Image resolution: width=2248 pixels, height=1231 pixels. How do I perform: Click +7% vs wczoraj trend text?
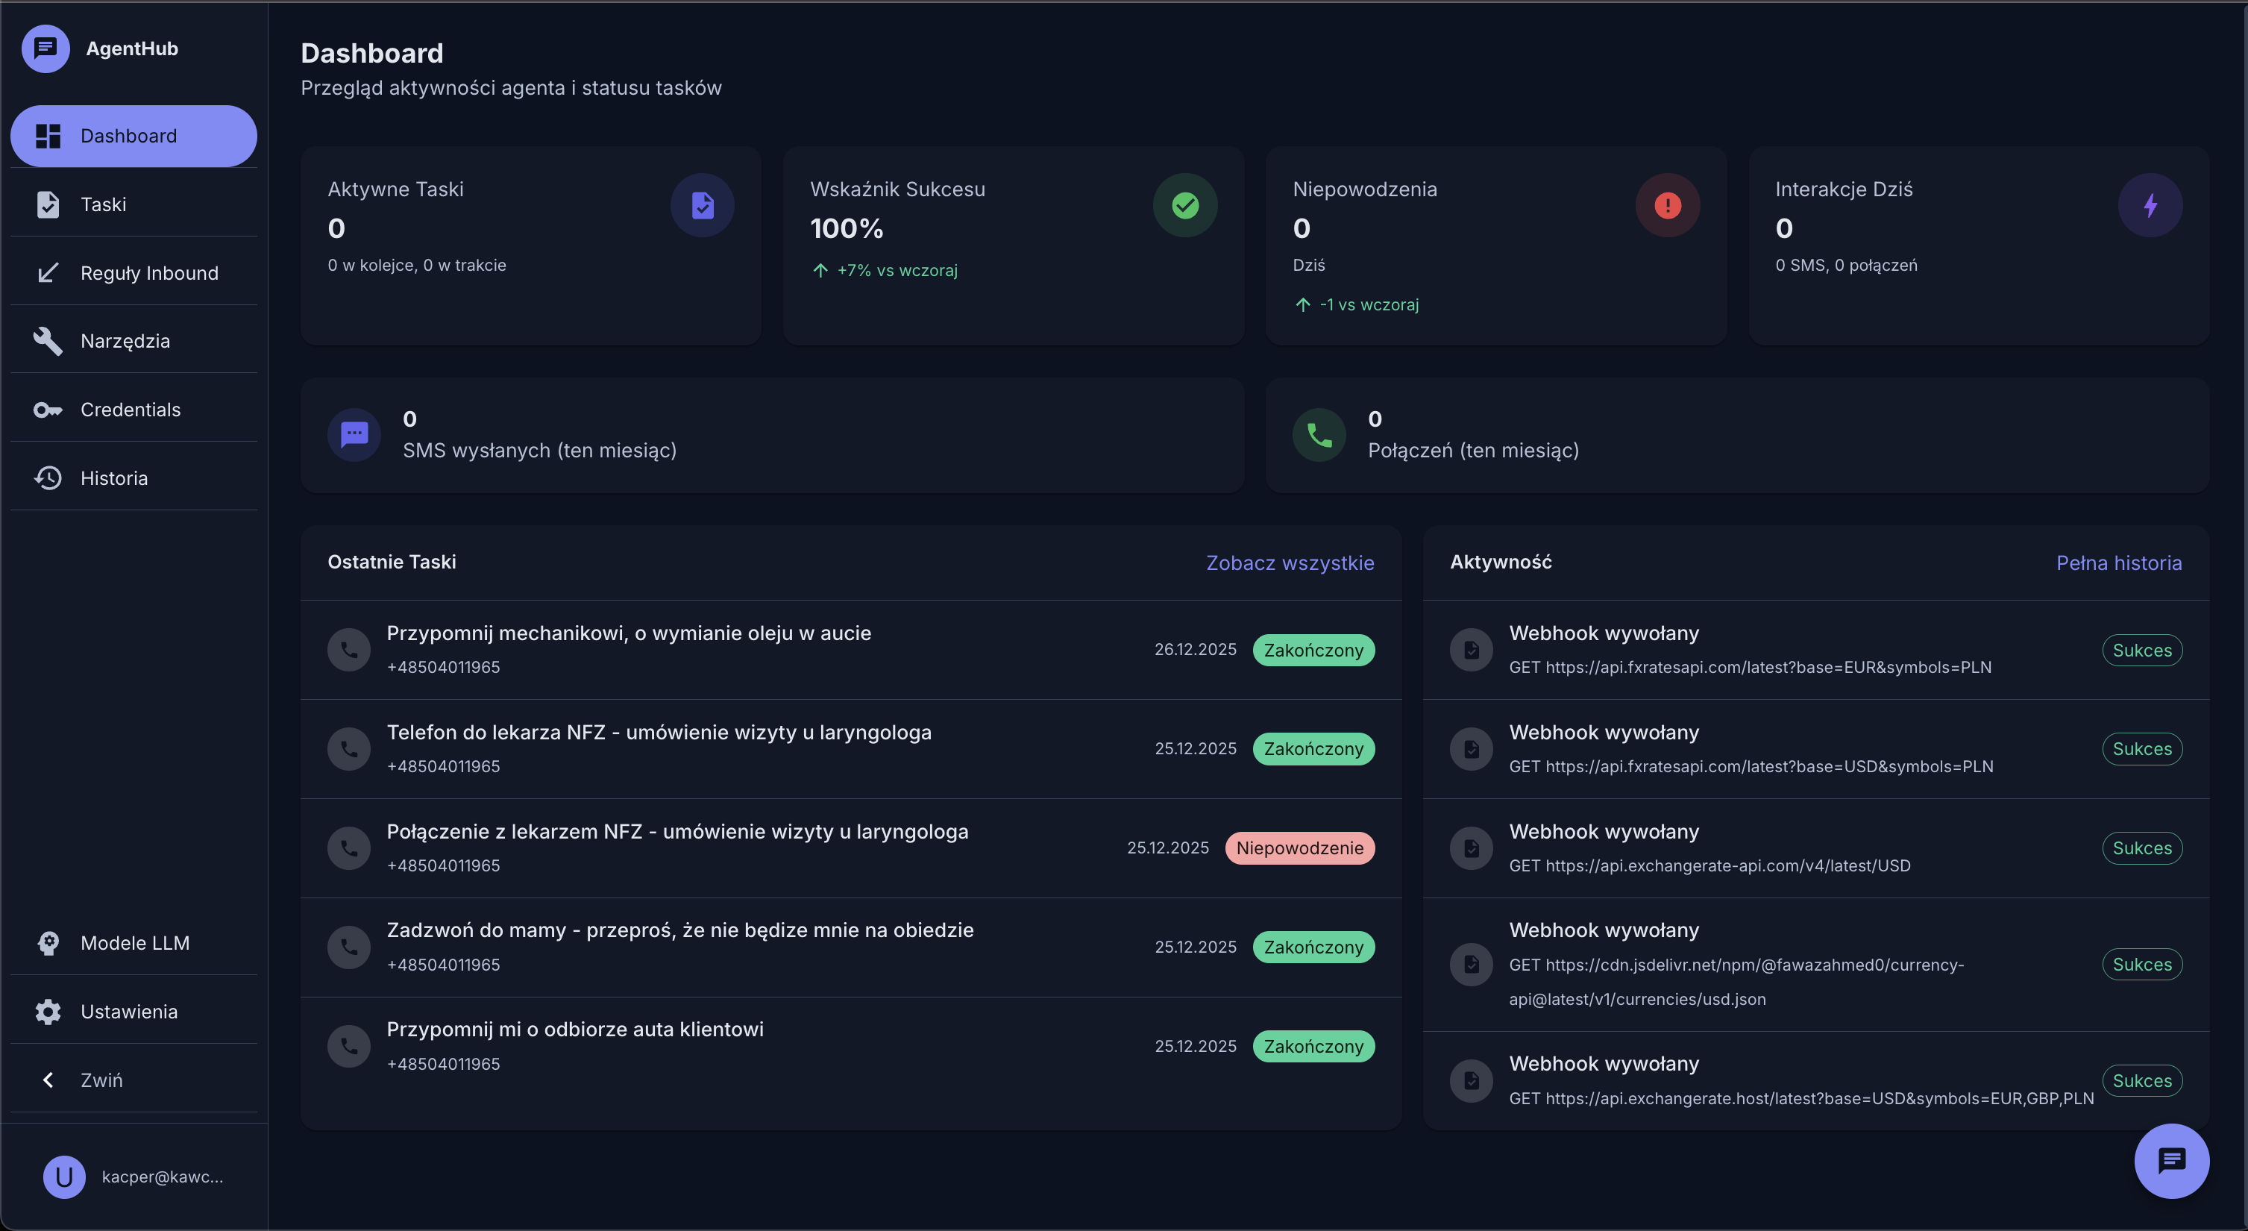pos(897,271)
